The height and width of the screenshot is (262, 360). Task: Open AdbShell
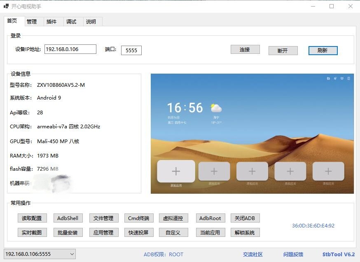tap(68, 218)
